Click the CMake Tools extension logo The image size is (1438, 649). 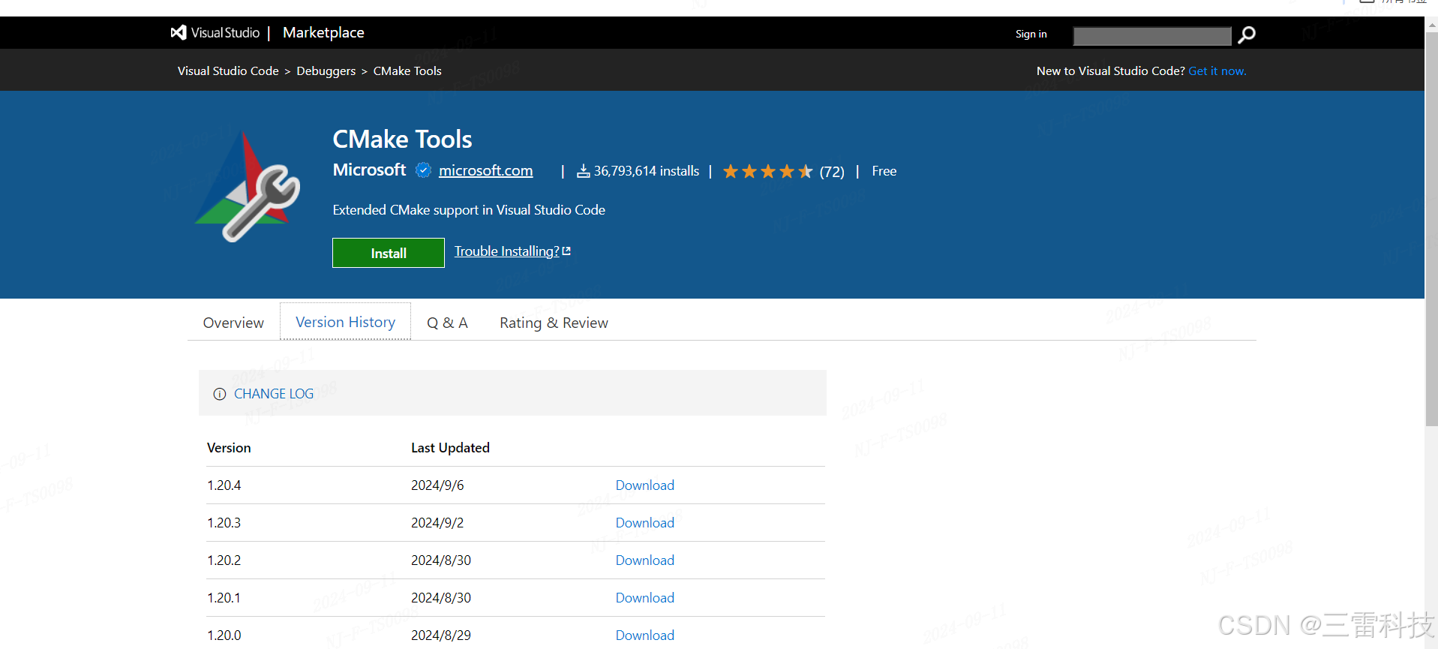tap(248, 187)
